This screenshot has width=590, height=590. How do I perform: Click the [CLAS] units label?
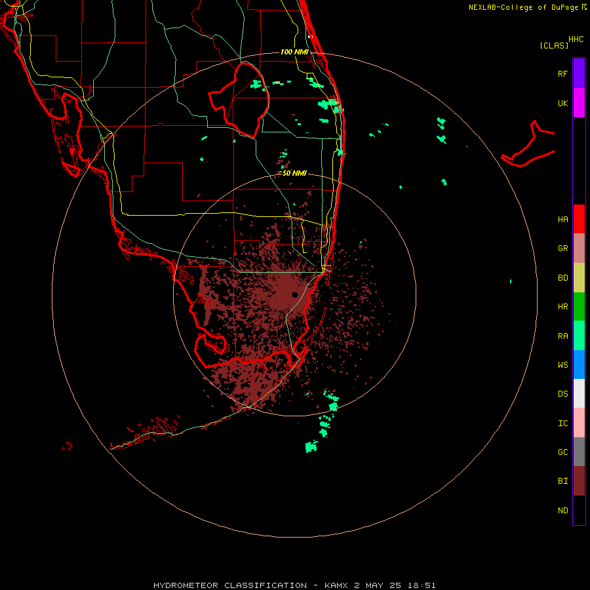coord(554,45)
